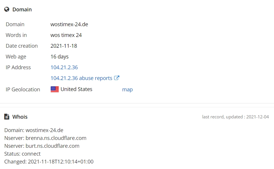Open the map link for IP geolocation
The height and width of the screenshot is (169, 274).
coord(127,89)
